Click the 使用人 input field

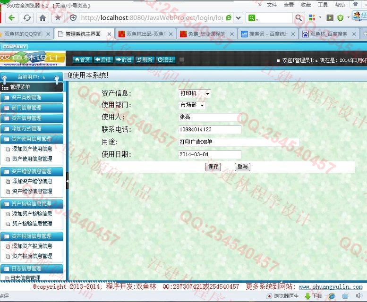coord(210,117)
